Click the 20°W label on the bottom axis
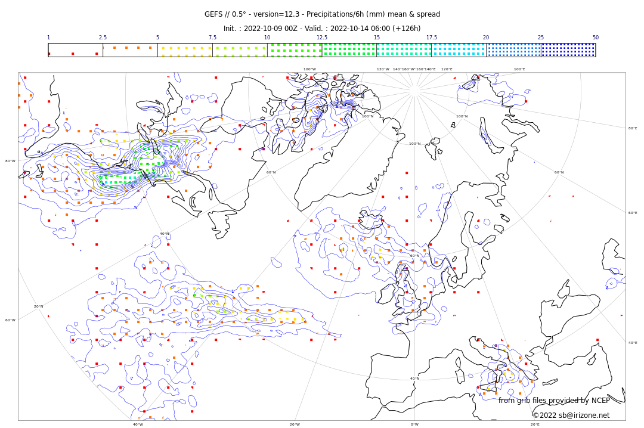This screenshot has width=644, height=428. coord(295,424)
